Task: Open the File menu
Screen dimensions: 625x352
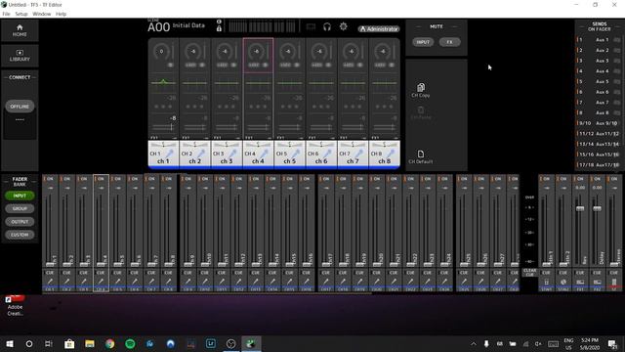Action: (6, 14)
